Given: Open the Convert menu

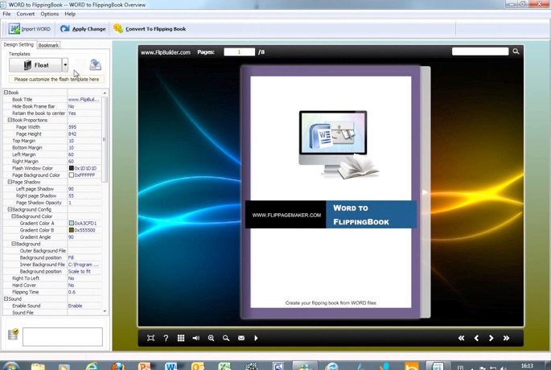Looking at the screenshot, I should click(x=25, y=14).
